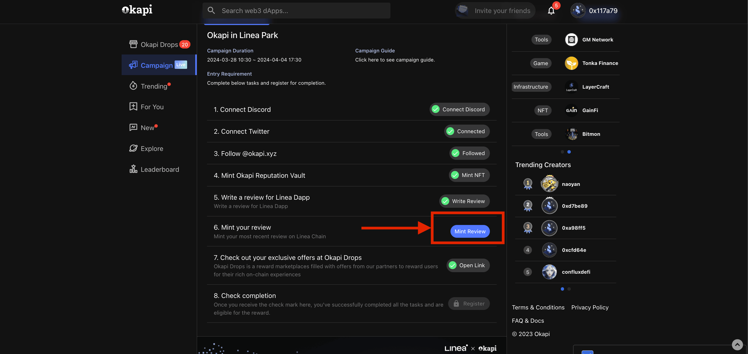Open the LayerCraft dApp logo

coord(571,87)
